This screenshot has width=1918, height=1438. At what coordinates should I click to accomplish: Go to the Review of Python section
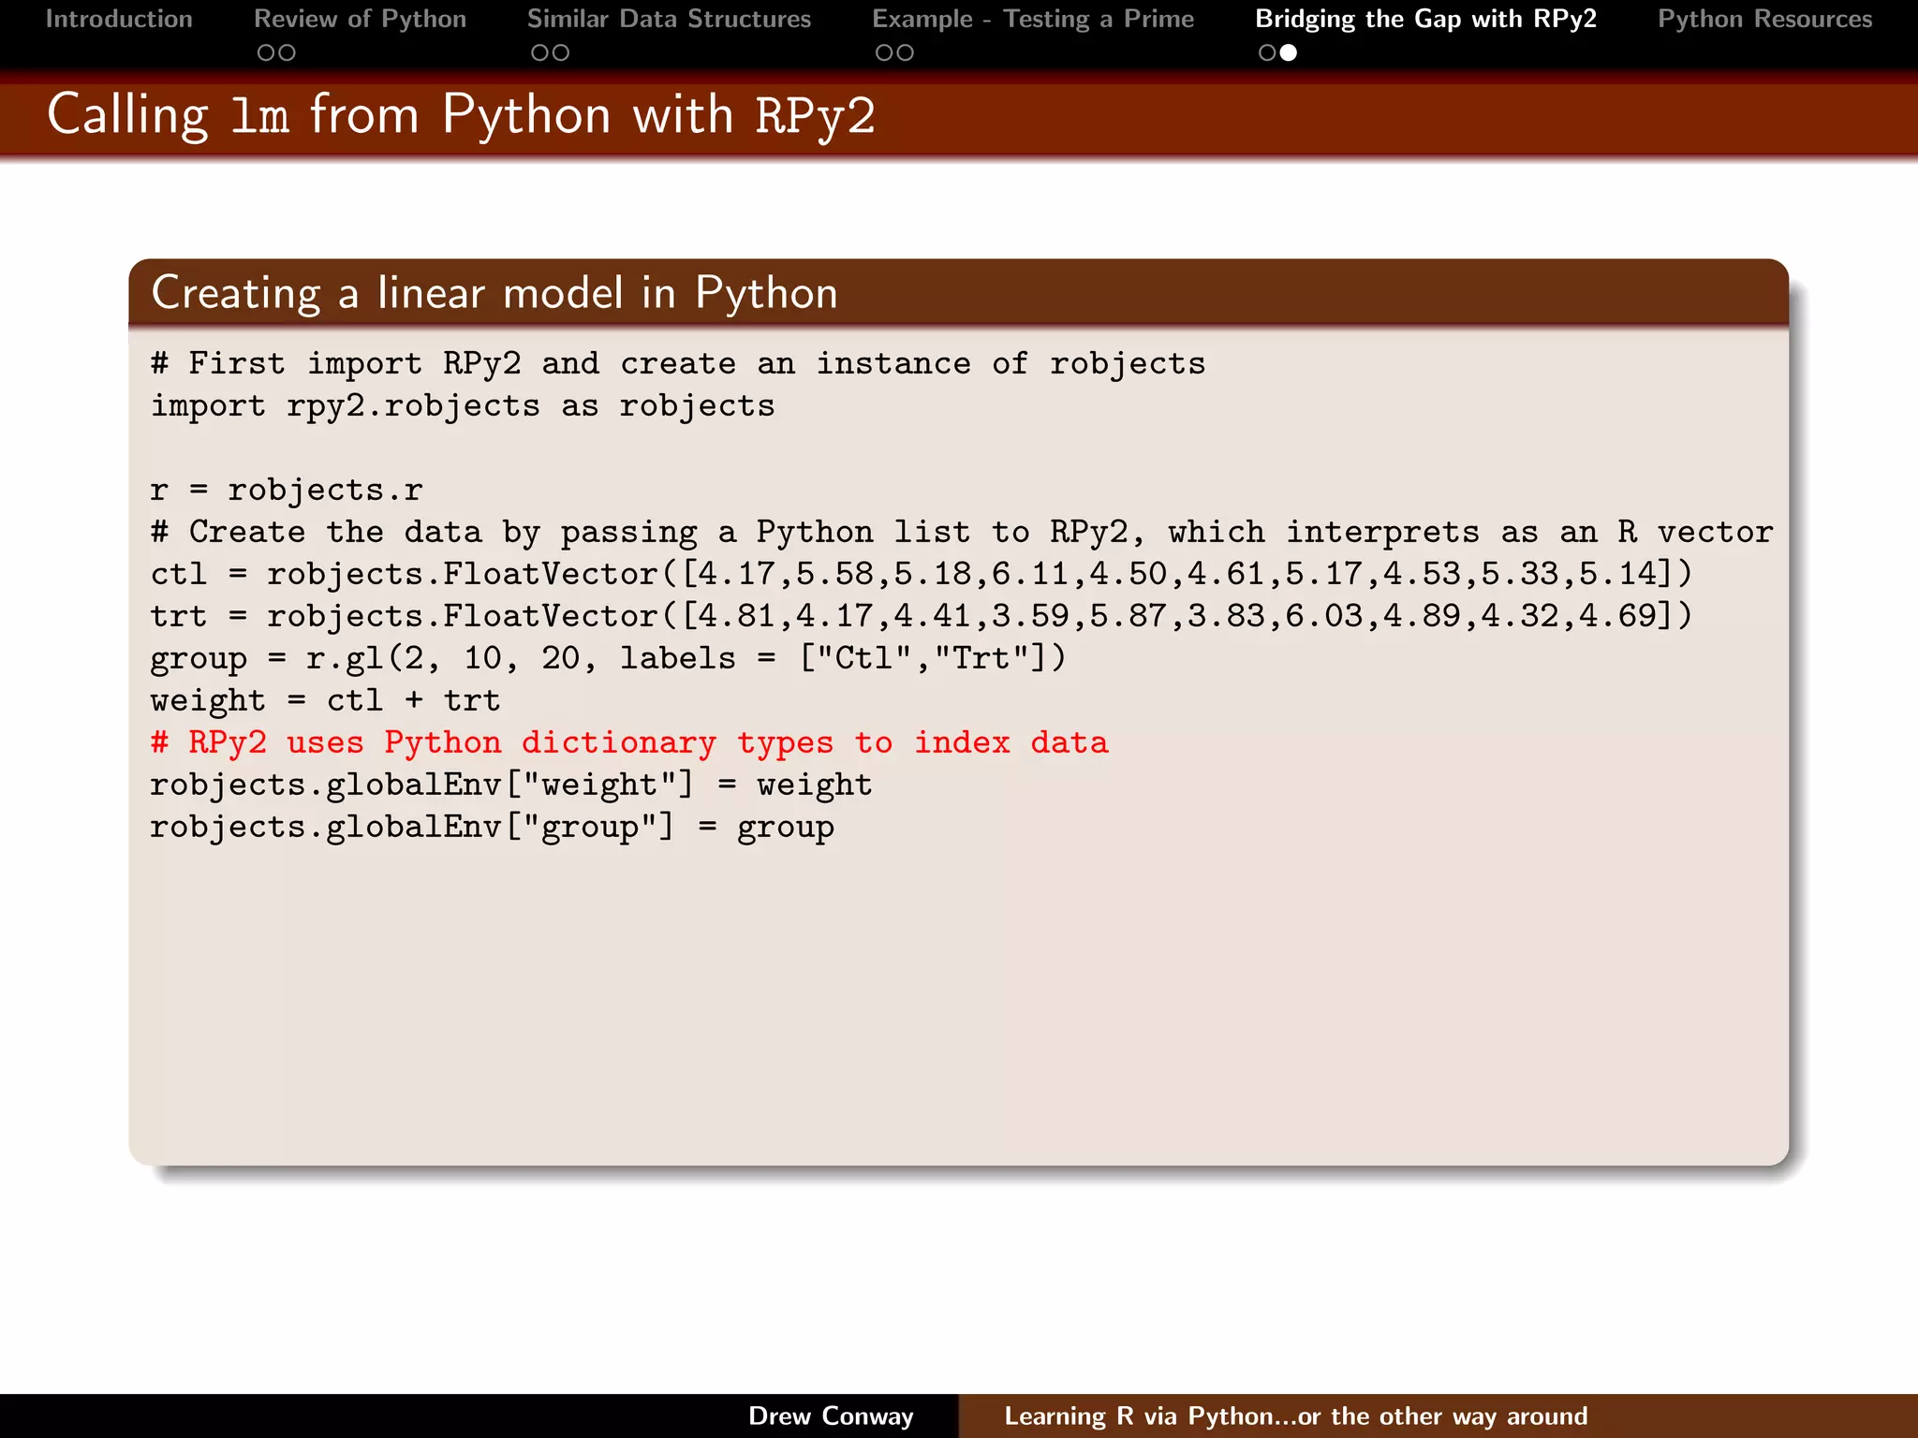(x=360, y=19)
